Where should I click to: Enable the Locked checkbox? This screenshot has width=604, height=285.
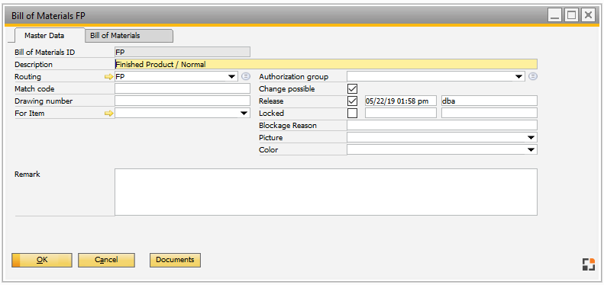352,114
